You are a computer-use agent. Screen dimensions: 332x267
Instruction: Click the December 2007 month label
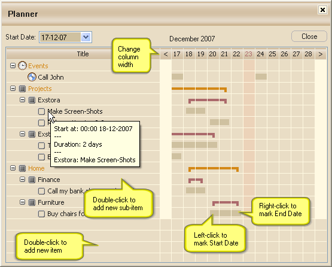(192, 39)
